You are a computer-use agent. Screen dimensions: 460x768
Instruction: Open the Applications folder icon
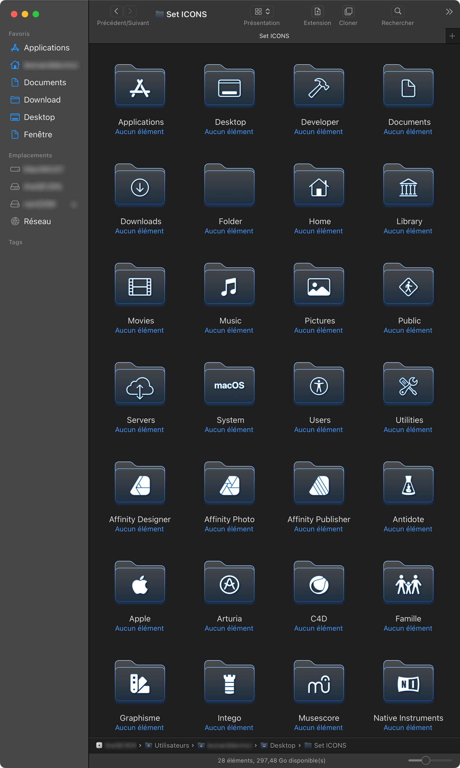(140, 85)
